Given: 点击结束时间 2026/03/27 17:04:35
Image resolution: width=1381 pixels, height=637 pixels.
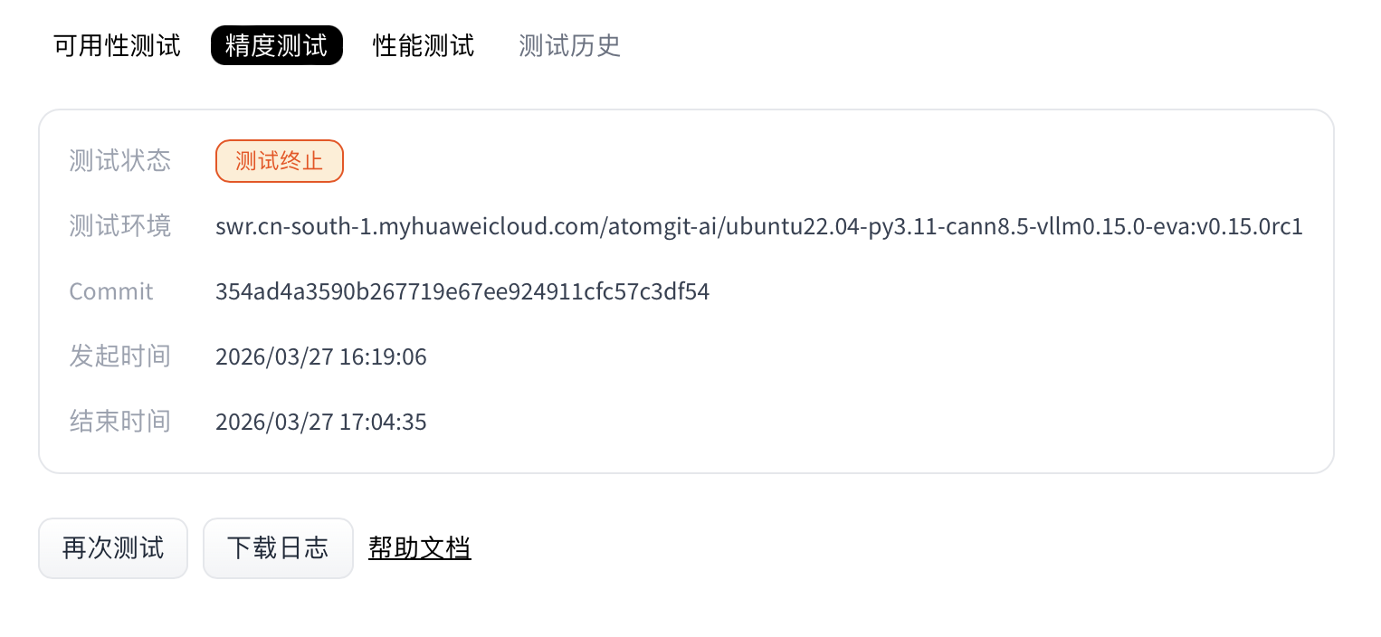Looking at the screenshot, I should (x=320, y=422).
